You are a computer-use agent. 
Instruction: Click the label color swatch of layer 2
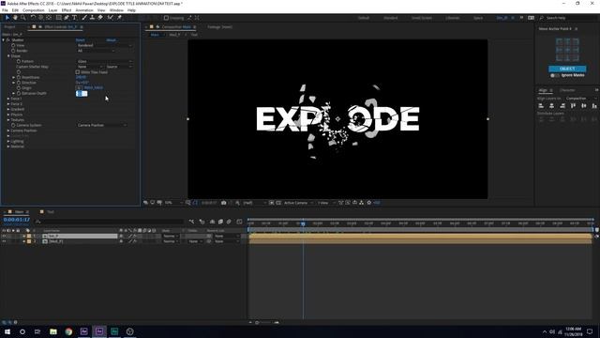point(29,241)
